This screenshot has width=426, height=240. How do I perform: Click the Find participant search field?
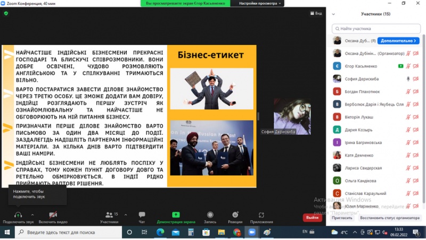(x=376, y=29)
